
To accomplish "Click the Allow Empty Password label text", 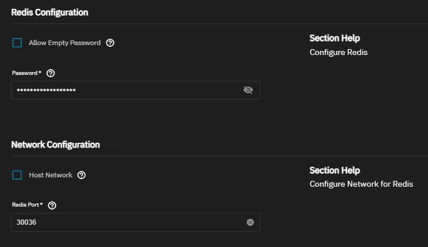I will [64, 43].
